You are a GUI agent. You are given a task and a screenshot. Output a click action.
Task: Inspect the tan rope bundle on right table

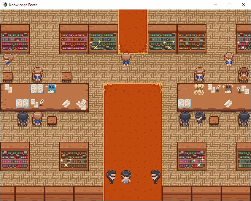point(199,89)
